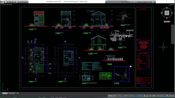Click the Clean Screen icon in the status bar
Image resolution: width=175 pixels, height=98 pixels.
coord(170,96)
